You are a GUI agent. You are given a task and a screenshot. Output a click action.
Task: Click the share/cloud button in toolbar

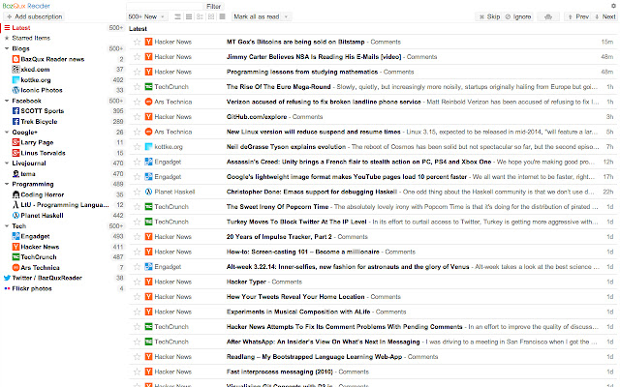point(548,17)
